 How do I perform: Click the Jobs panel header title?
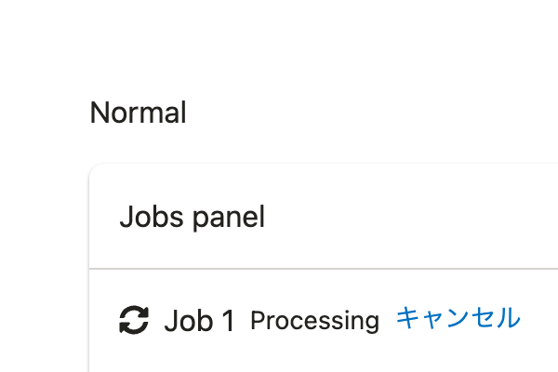(193, 217)
